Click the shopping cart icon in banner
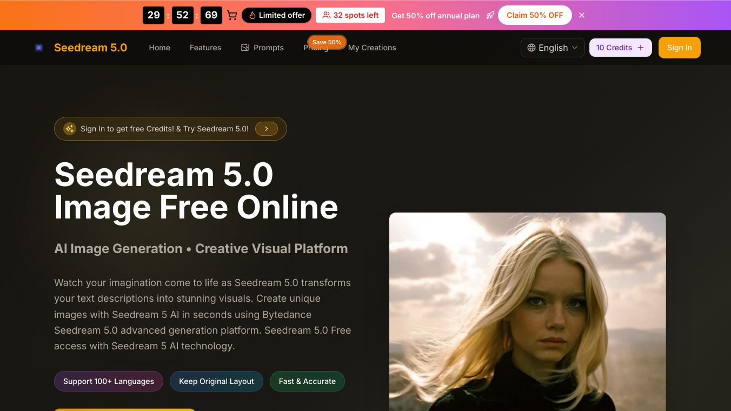 [232, 15]
